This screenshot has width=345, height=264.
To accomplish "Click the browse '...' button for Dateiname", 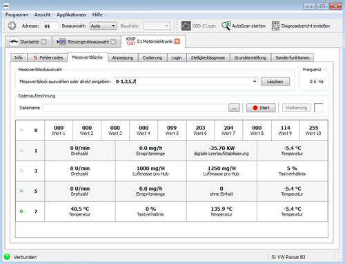I will coord(234,108).
